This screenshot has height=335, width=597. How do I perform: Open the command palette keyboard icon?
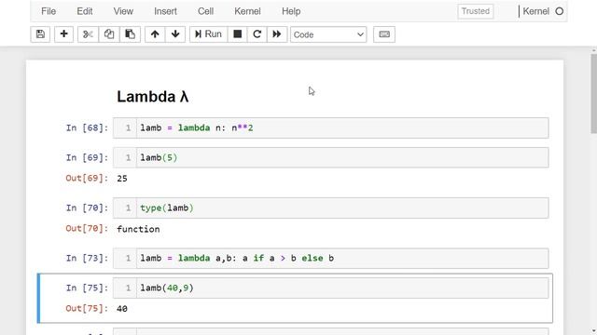point(384,34)
